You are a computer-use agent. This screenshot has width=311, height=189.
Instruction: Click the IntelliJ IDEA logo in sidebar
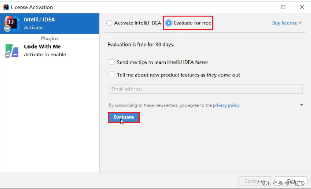[12, 23]
